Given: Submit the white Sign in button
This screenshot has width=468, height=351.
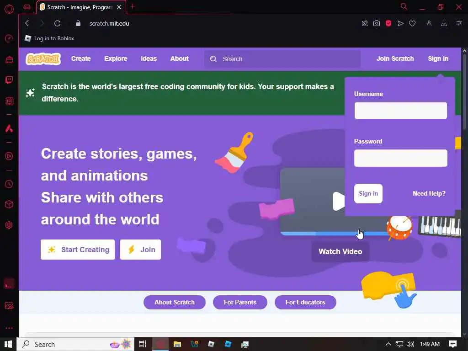Looking at the screenshot, I should point(368,194).
